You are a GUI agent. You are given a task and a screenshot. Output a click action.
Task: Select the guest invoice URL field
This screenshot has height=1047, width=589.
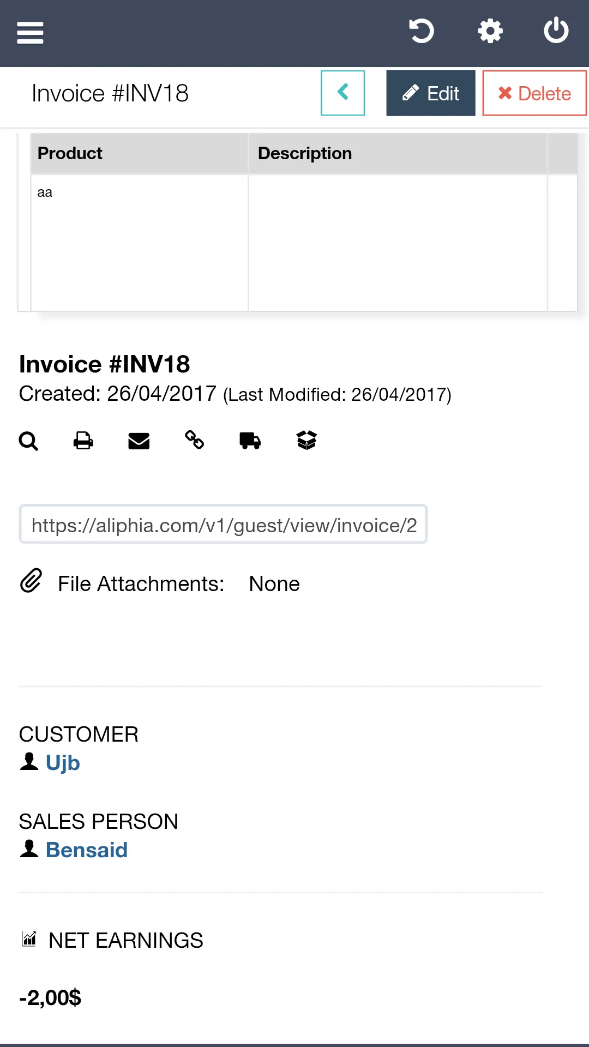click(223, 525)
